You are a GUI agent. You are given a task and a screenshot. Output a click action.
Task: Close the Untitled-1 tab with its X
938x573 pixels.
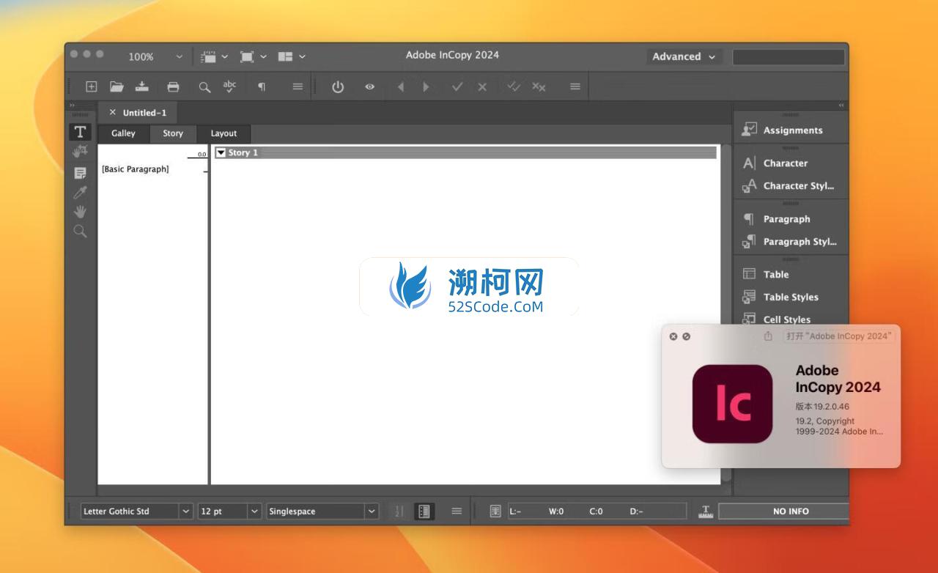[x=112, y=112]
